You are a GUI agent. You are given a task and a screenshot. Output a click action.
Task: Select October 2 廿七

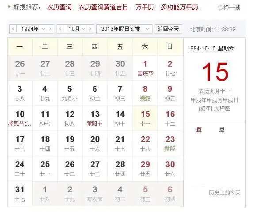point(170,68)
